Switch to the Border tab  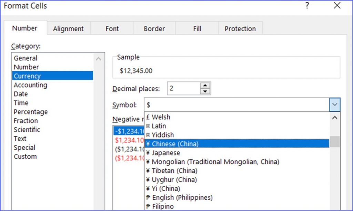pos(154,29)
